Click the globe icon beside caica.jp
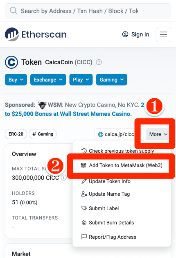The height and width of the screenshot is (258, 176). click(101, 134)
